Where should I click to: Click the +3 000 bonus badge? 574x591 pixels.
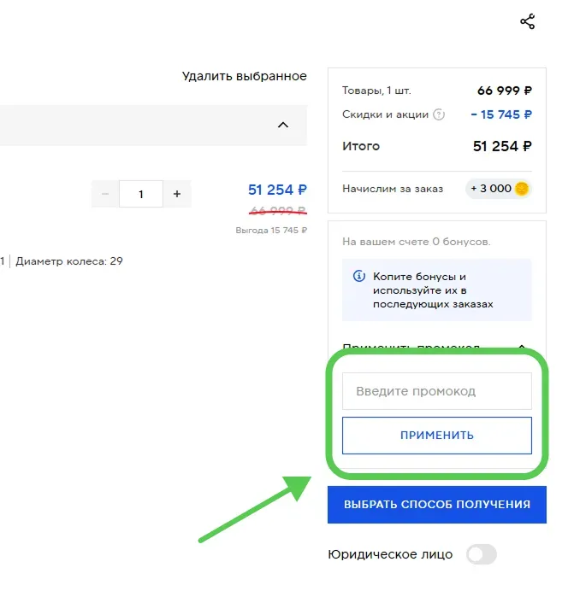click(499, 189)
